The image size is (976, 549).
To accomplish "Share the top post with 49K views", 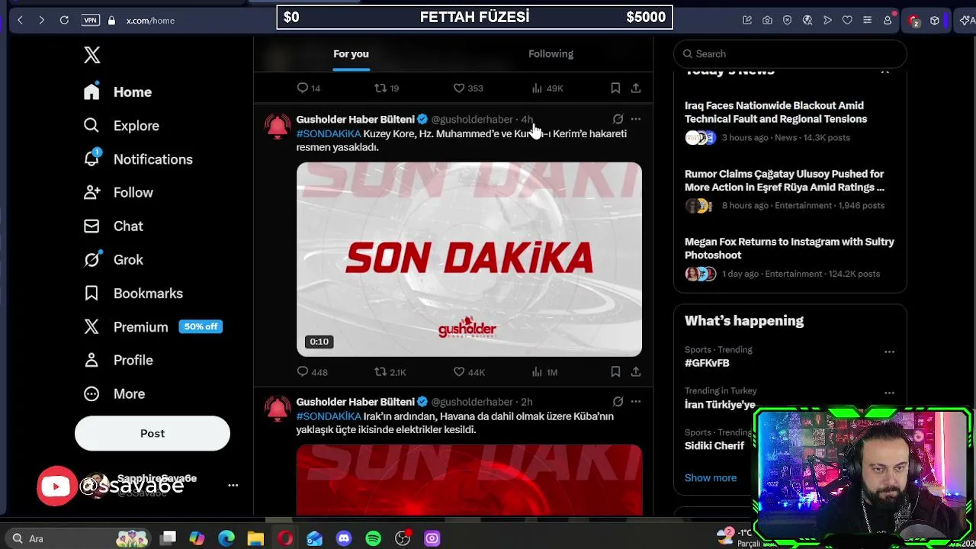I will (x=635, y=88).
